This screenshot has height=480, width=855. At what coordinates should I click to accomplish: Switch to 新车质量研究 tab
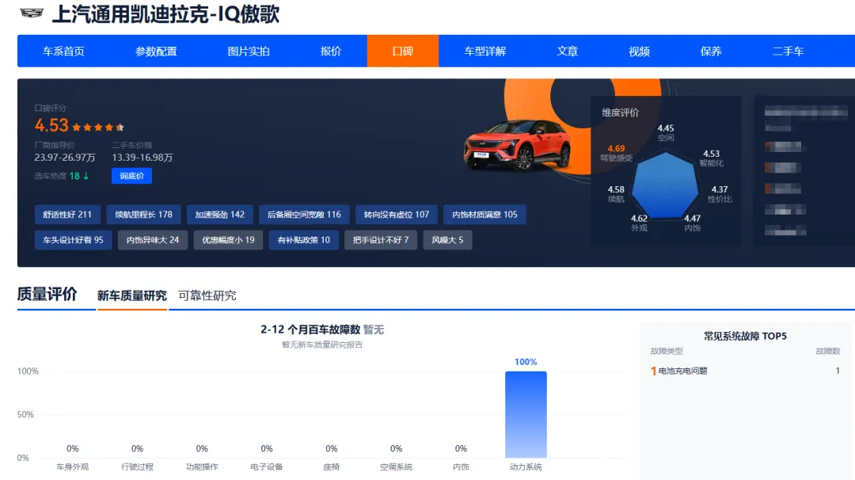[x=132, y=295]
